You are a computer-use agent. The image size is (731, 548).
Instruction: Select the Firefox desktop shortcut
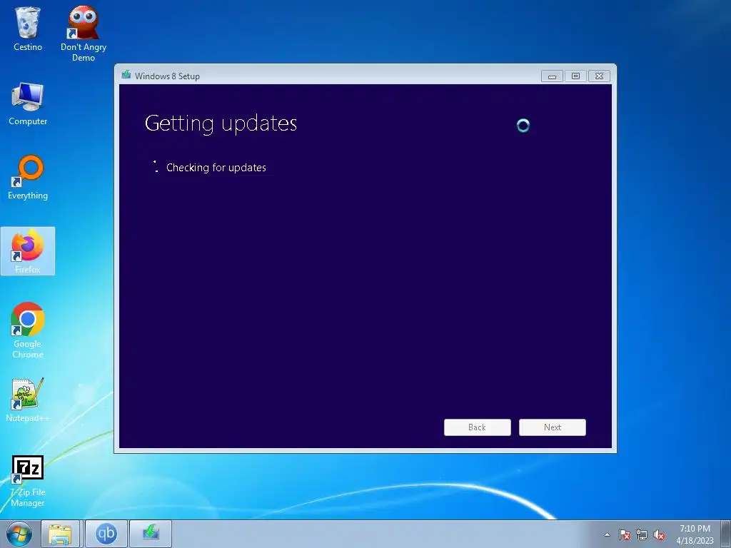(x=28, y=251)
